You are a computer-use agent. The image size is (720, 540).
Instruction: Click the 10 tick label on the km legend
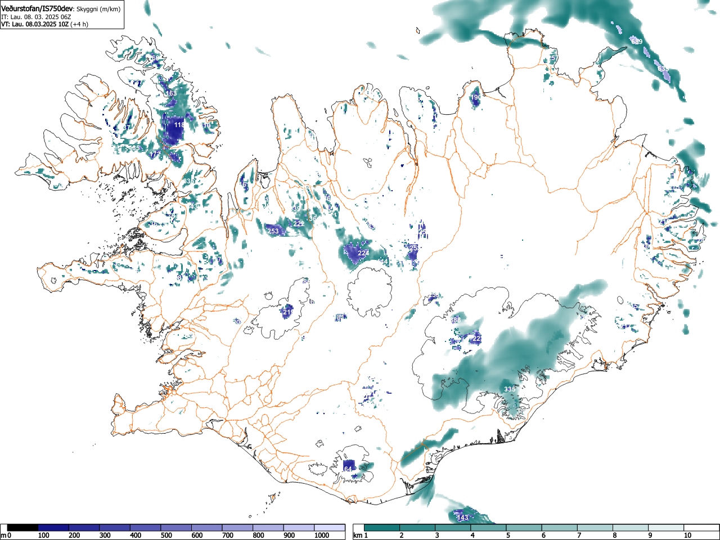point(687,535)
